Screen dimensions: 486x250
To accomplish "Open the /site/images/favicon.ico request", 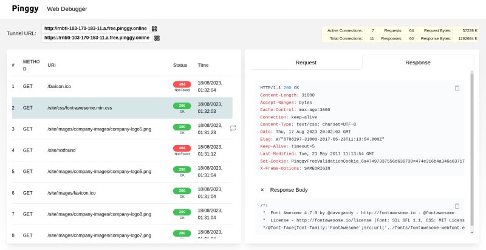I will point(122,193).
